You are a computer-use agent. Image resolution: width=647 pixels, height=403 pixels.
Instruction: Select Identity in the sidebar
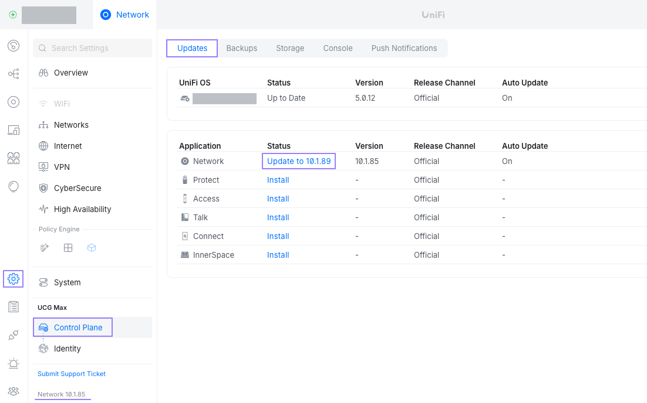tap(66, 349)
